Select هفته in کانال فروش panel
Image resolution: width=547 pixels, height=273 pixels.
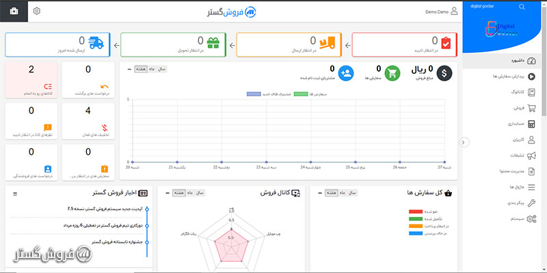[179, 192]
